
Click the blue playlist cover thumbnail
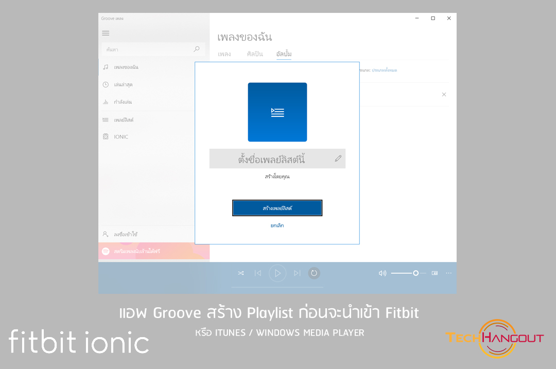(277, 112)
